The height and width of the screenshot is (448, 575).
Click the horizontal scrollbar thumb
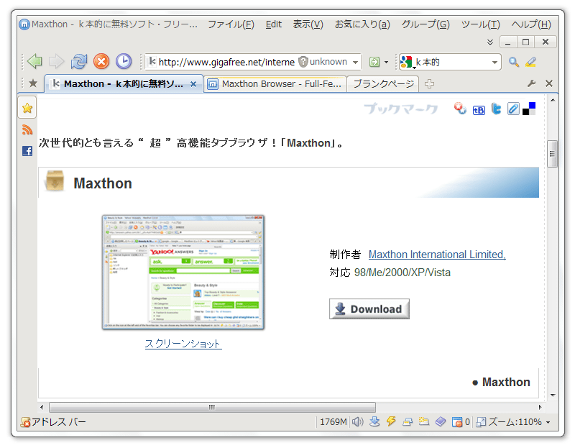[x=212, y=407]
